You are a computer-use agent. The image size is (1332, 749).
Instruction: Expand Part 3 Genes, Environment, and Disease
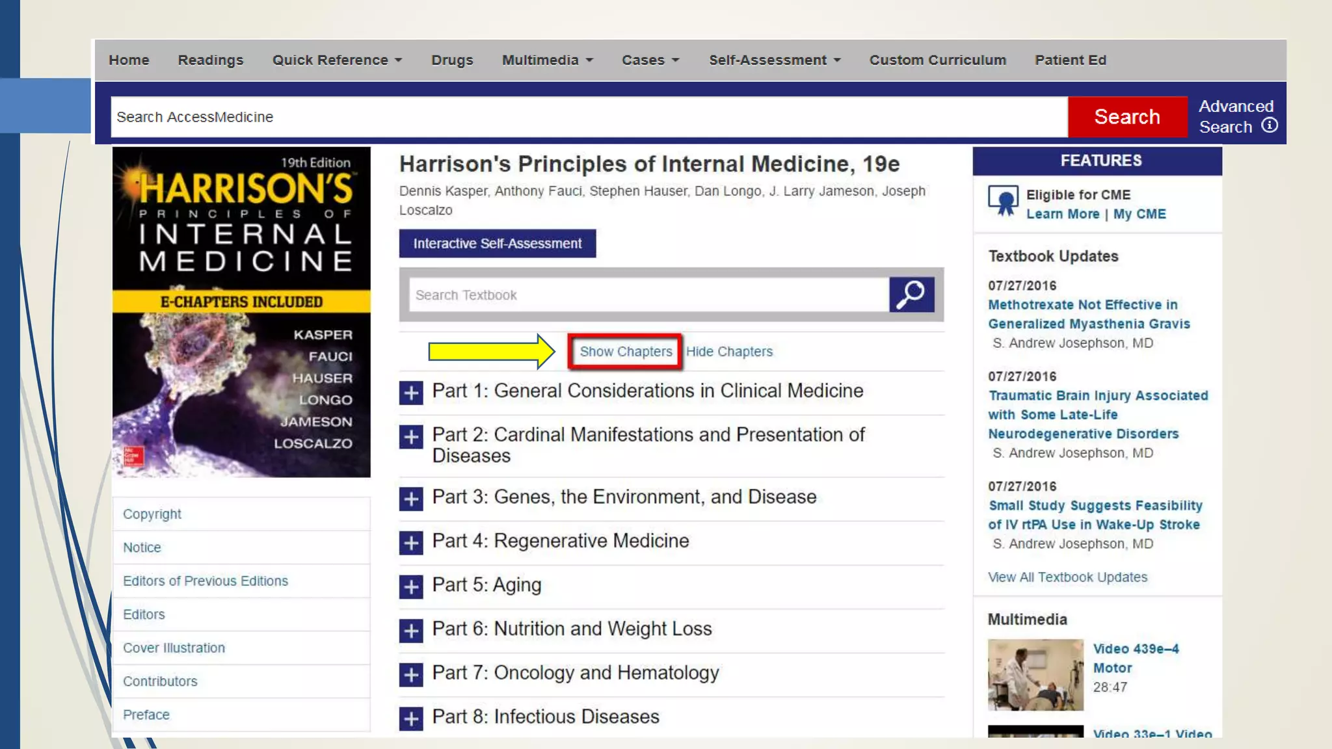[411, 499]
